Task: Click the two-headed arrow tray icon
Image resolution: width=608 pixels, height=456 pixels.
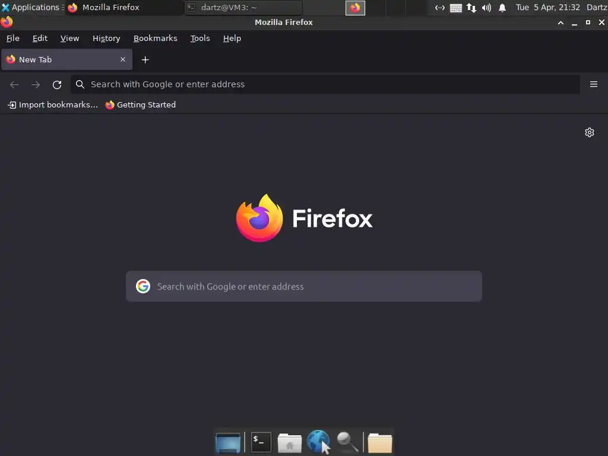Action: (x=440, y=8)
